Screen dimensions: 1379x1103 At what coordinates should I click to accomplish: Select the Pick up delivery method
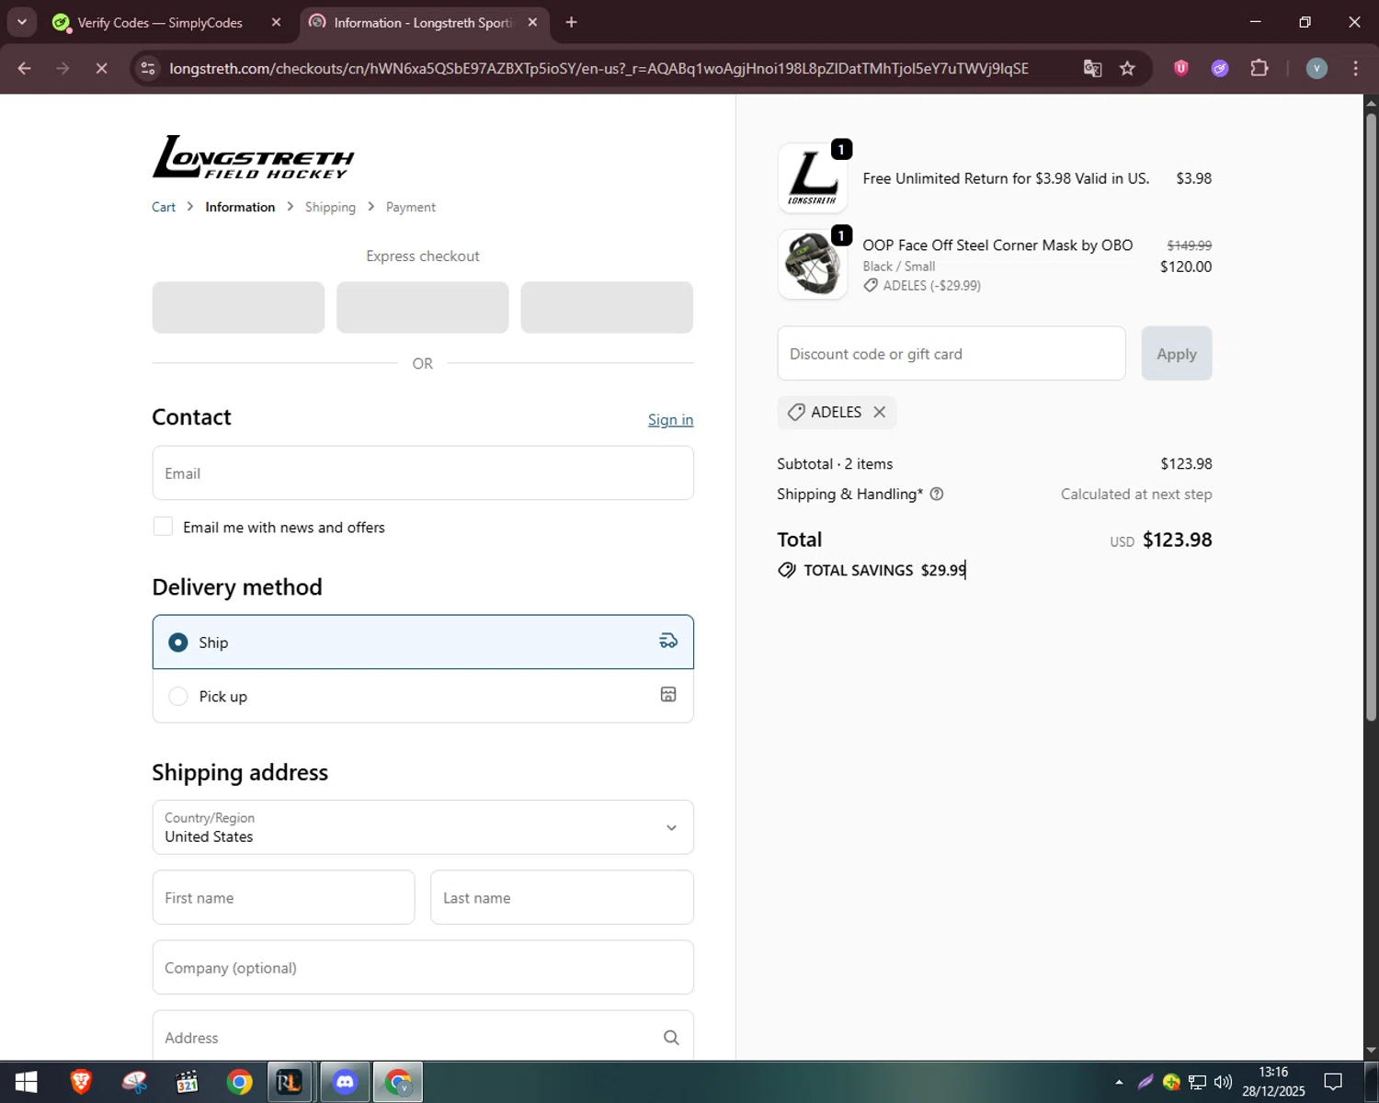[423, 696]
